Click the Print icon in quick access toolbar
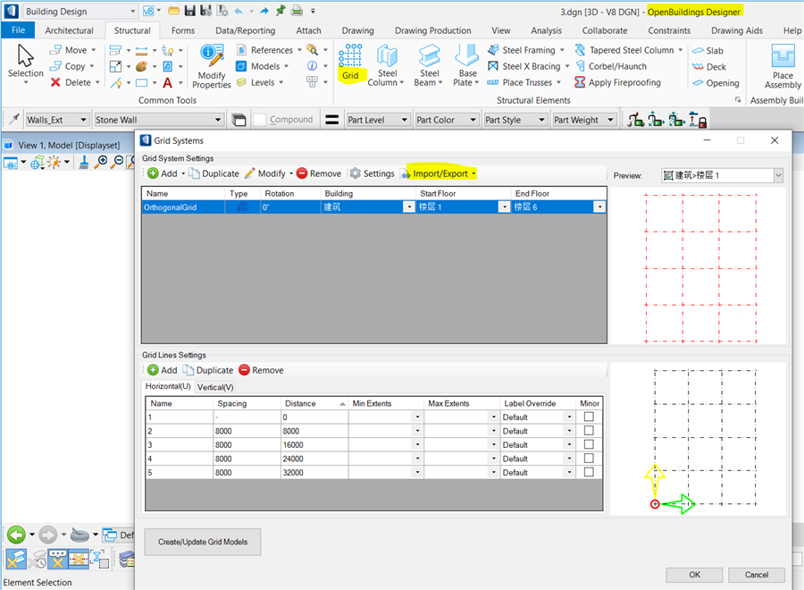Image resolution: width=804 pixels, height=590 pixels. point(297,11)
